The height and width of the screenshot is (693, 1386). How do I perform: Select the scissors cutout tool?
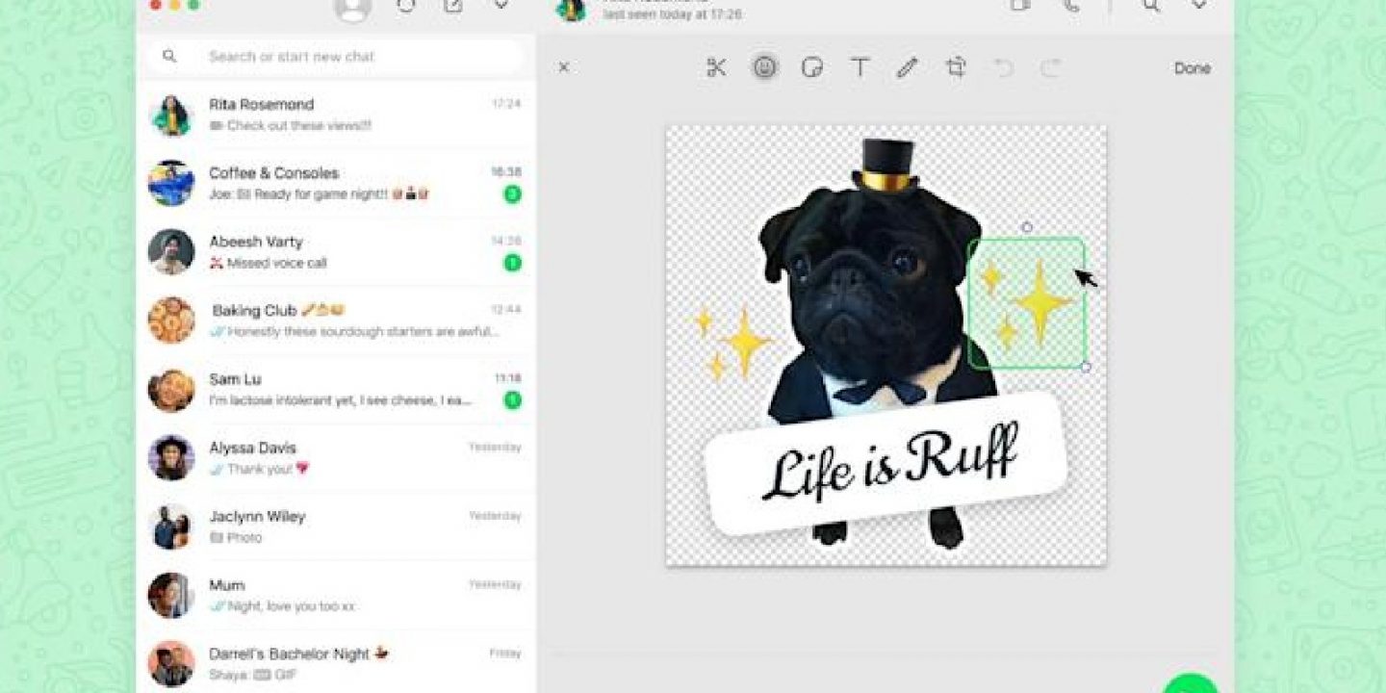[x=716, y=67]
